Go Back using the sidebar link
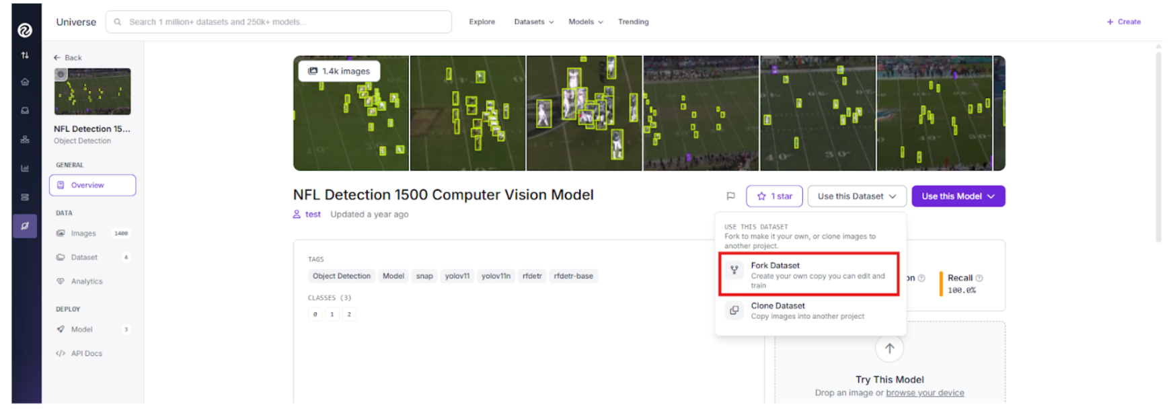This screenshot has width=1173, height=417. [68, 58]
